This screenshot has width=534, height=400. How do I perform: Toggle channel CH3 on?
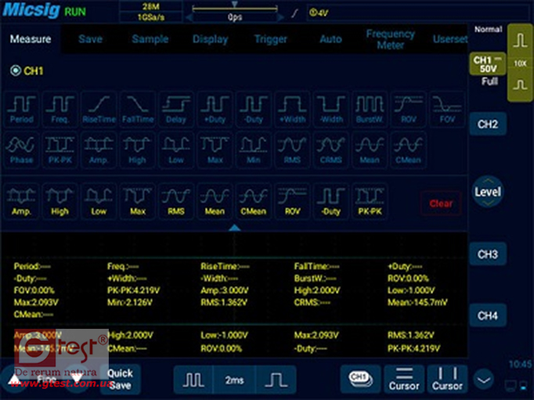(488, 254)
